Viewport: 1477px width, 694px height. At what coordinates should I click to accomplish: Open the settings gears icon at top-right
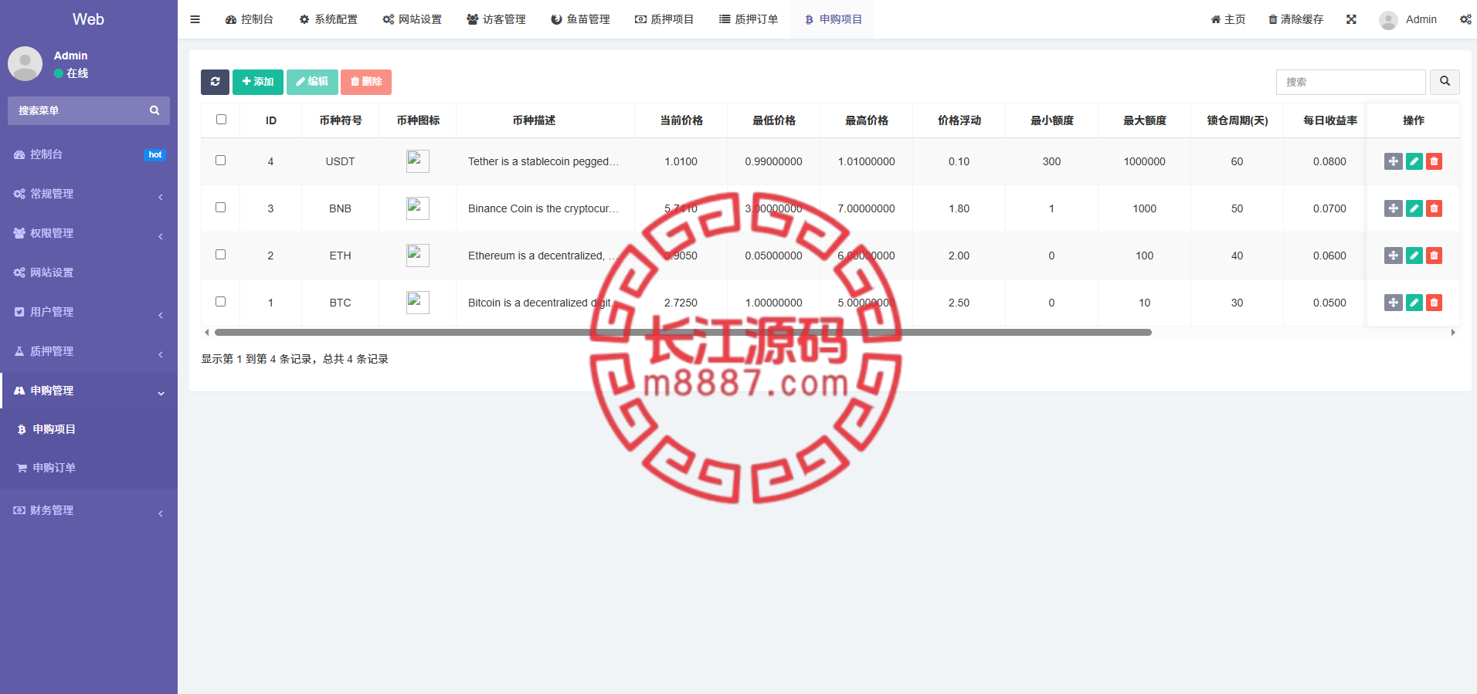pos(1465,19)
